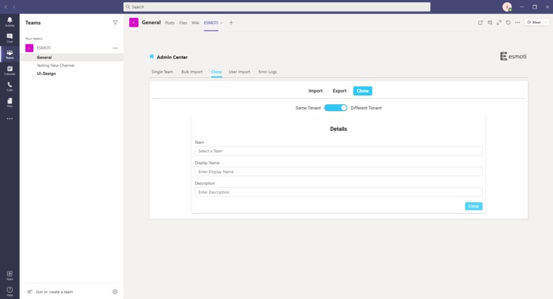Pop out the tab in new window
This screenshot has height=299, width=553.
point(480,23)
